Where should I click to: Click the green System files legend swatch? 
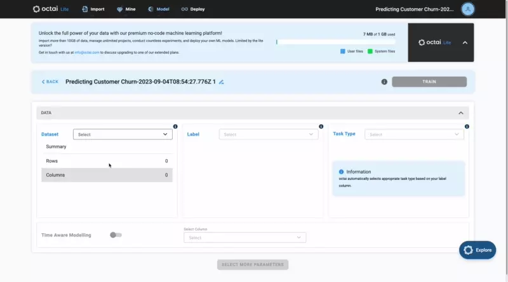click(x=370, y=51)
